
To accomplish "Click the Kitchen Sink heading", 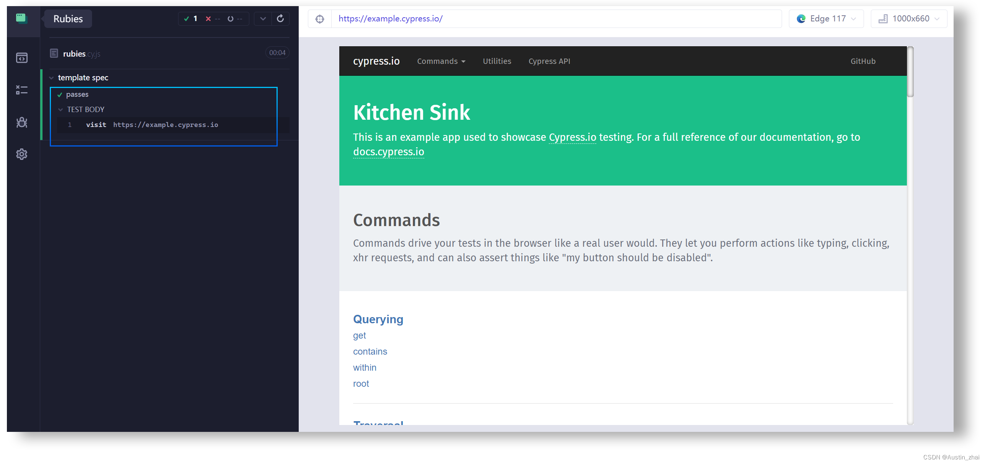I will tap(412, 112).
